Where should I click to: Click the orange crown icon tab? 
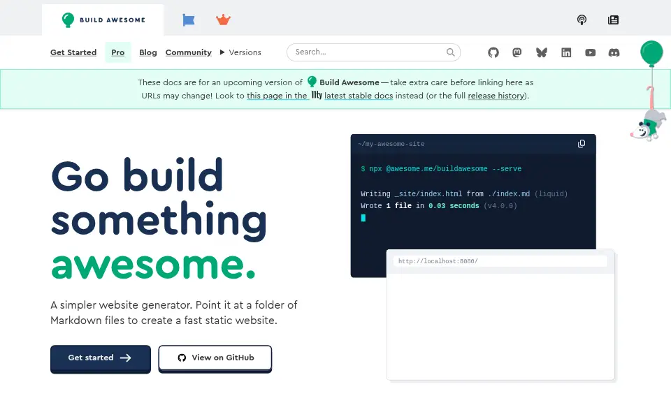point(223,20)
